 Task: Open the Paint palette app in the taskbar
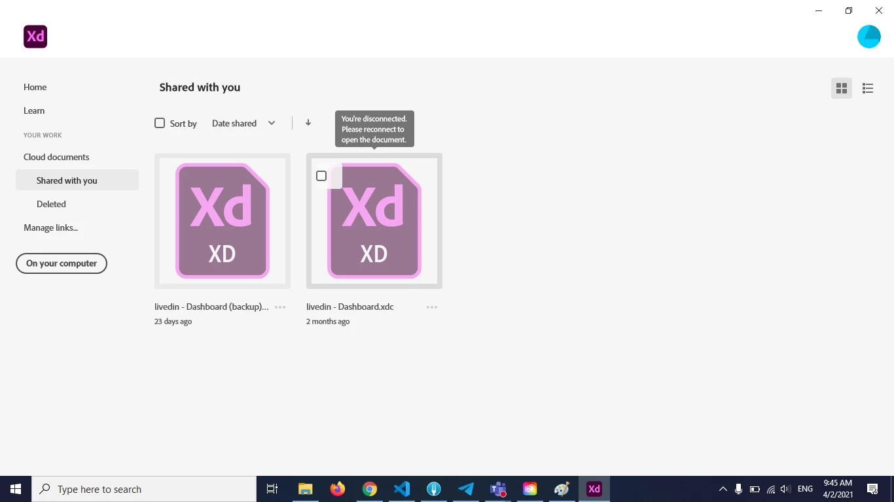(x=562, y=489)
